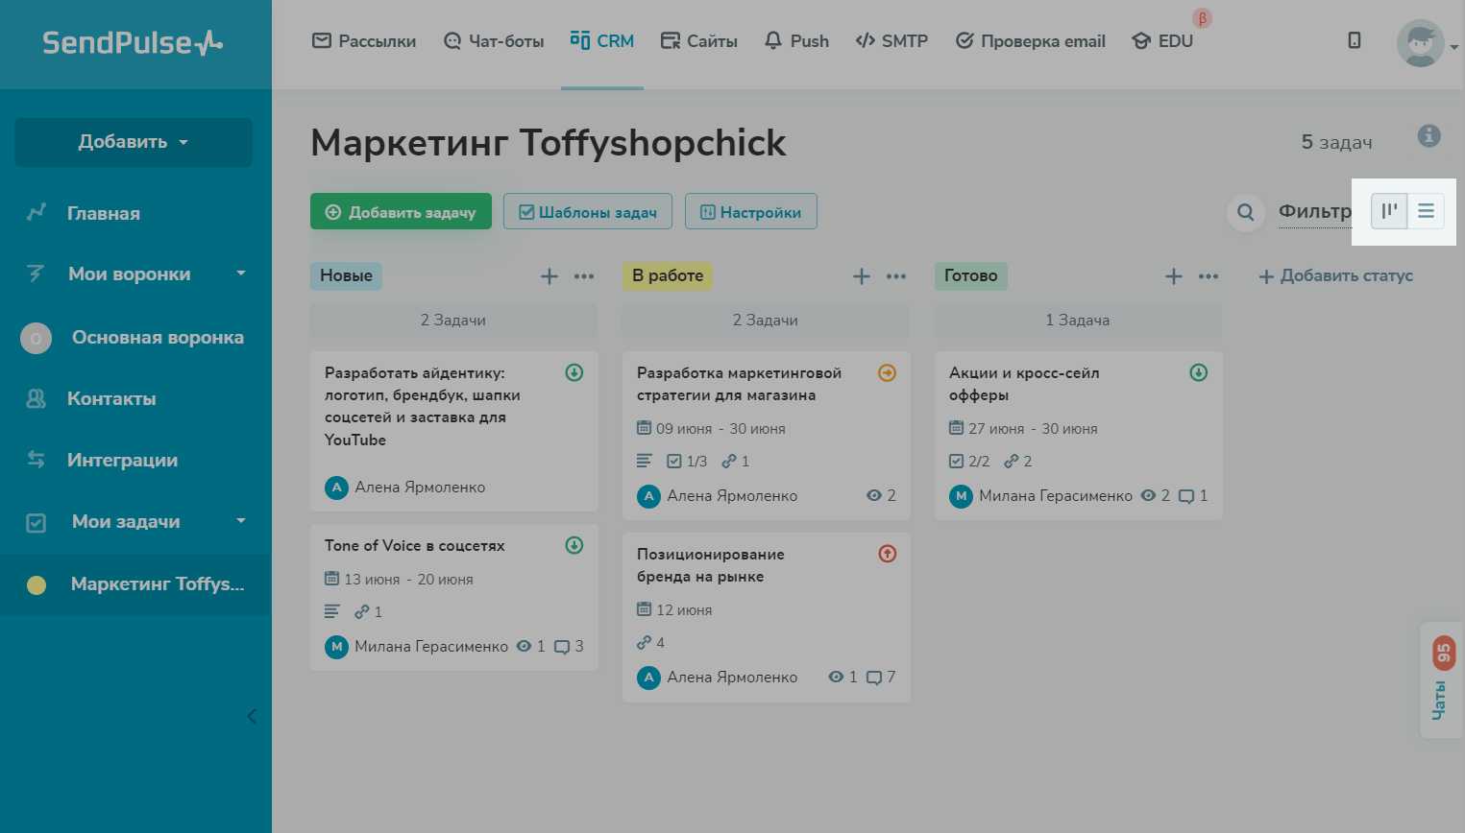Image resolution: width=1465 pixels, height=833 pixels.
Task: Open Чат-боты tab
Action: (494, 41)
